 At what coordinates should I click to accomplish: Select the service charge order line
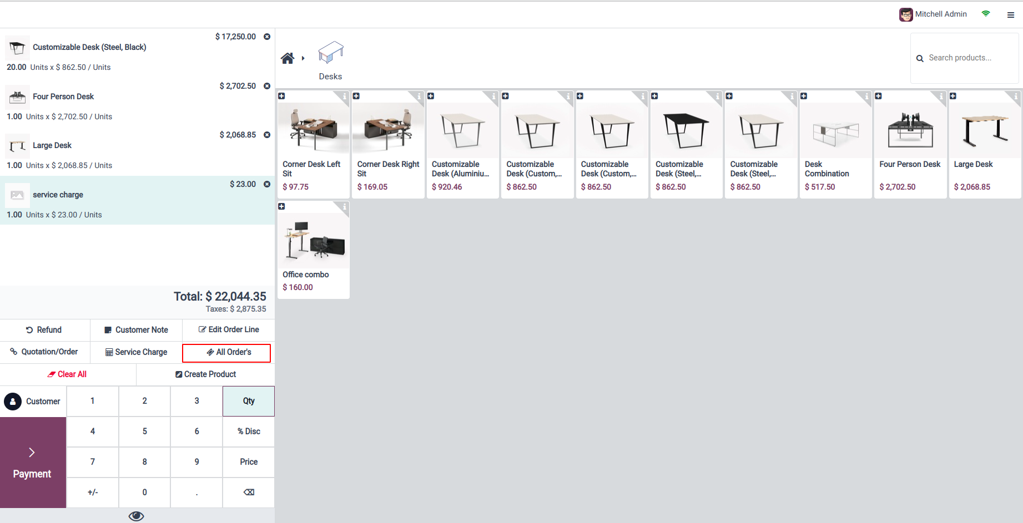[x=137, y=200]
